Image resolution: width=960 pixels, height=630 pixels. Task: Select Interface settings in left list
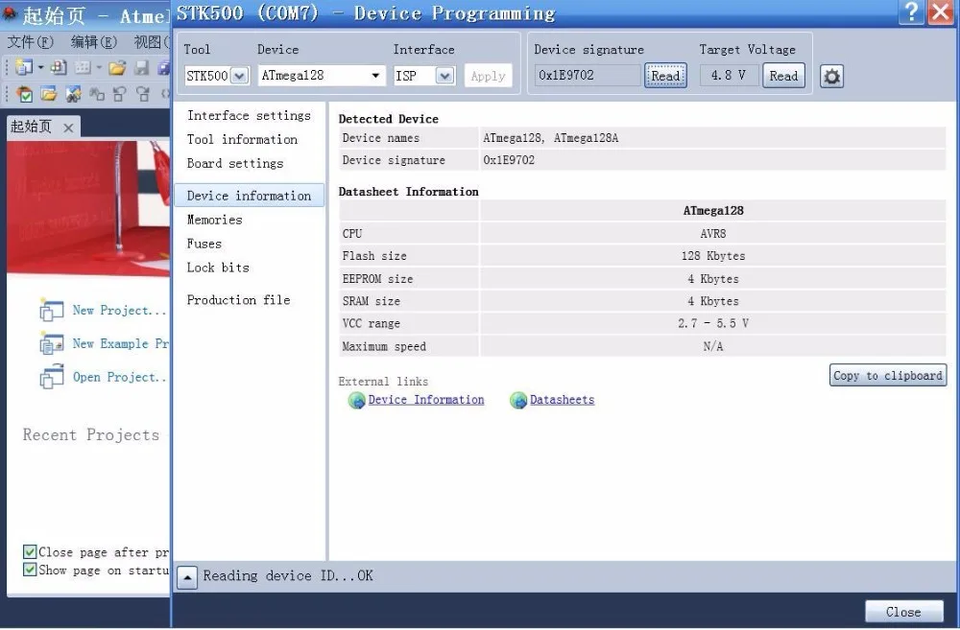pyautogui.click(x=249, y=115)
